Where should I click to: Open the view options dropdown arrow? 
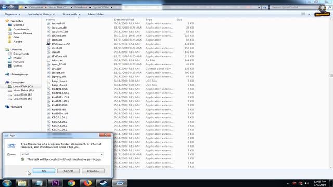309,14
